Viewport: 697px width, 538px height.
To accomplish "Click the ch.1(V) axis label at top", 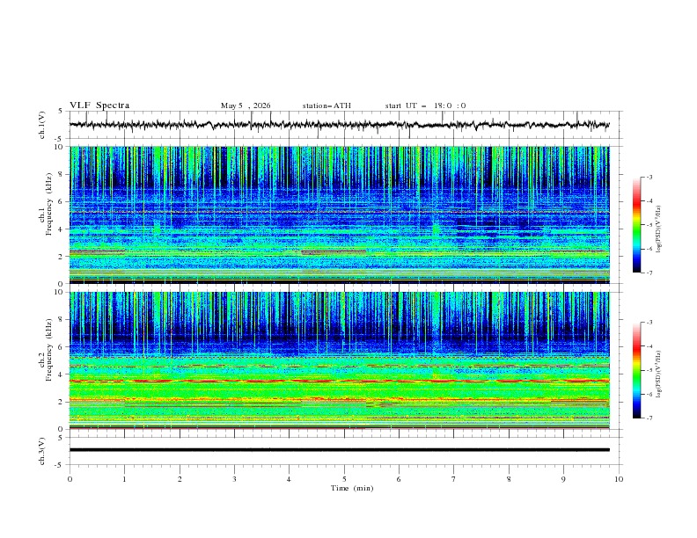I will click(42, 125).
